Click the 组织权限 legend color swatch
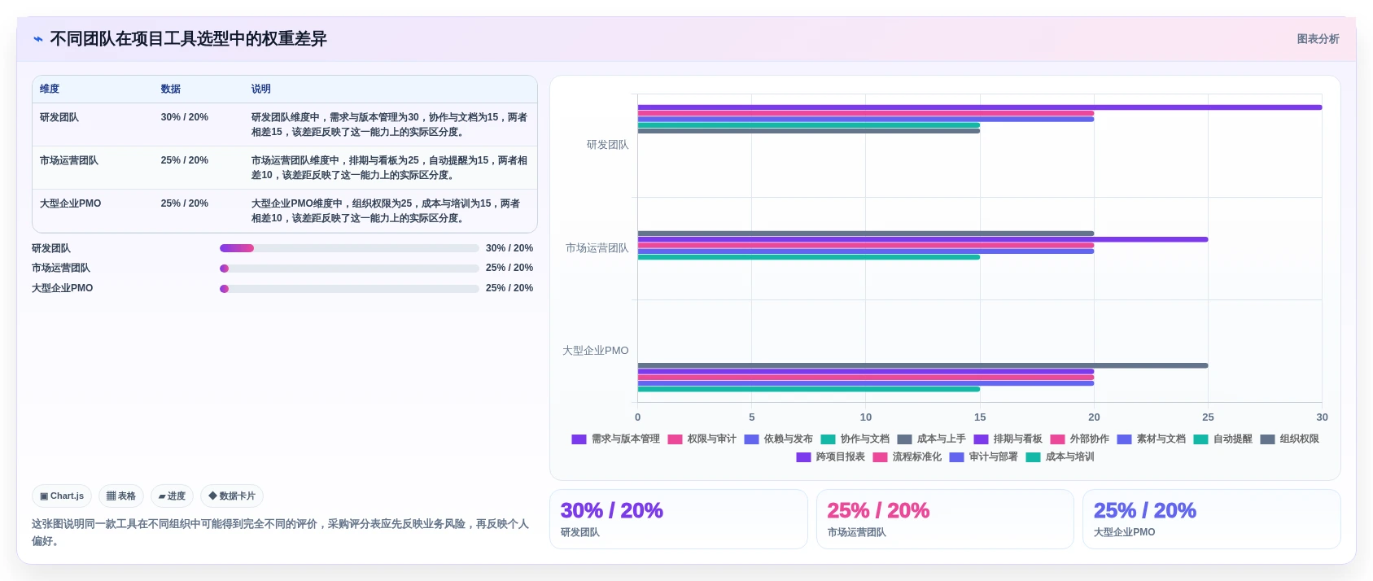 click(1267, 439)
